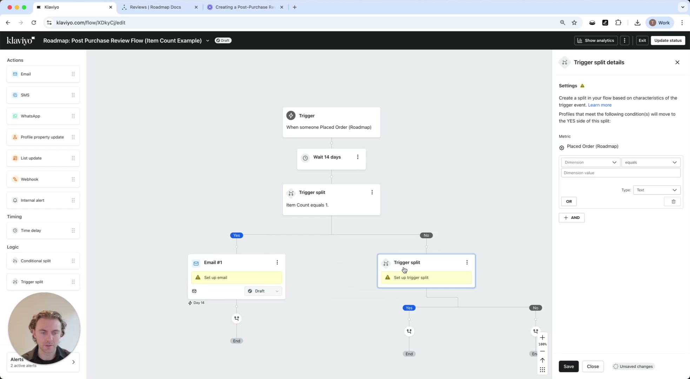Open the Learn more link
The image size is (690, 379).
[599, 105]
